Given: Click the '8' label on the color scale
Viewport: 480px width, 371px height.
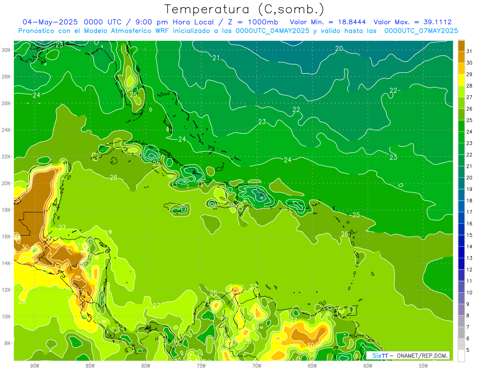Looking at the screenshot, I should click(468, 315).
